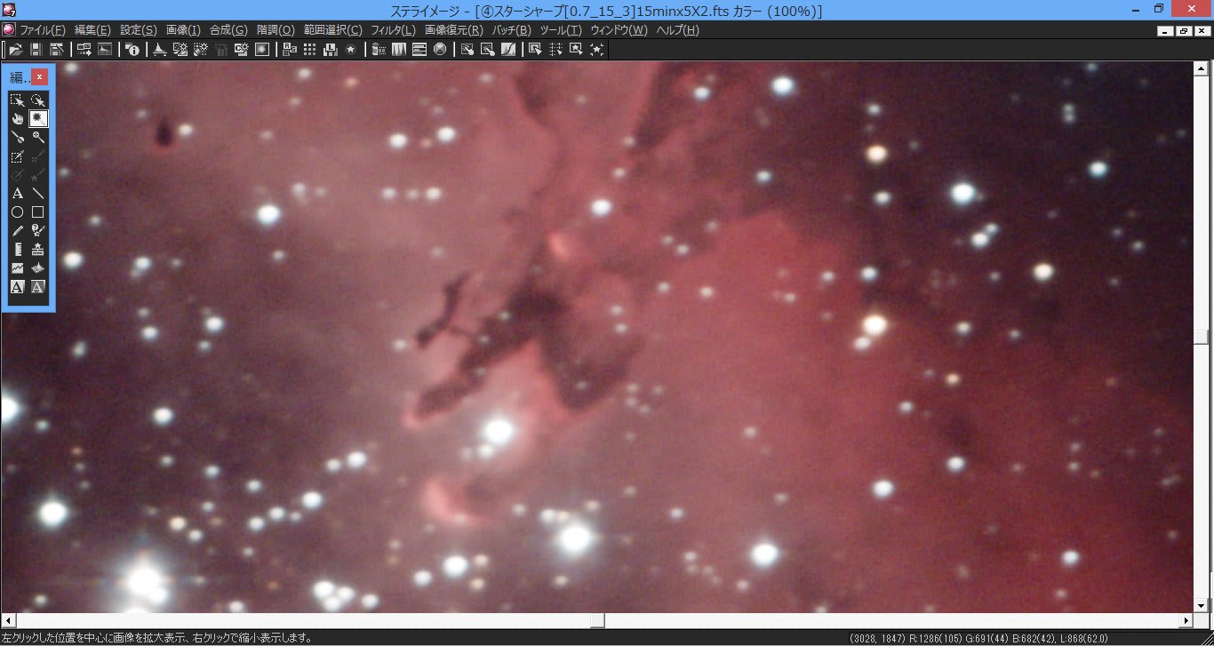Select the pencil tool in the palette
1214x646 pixels.
(x=17, y=231)
